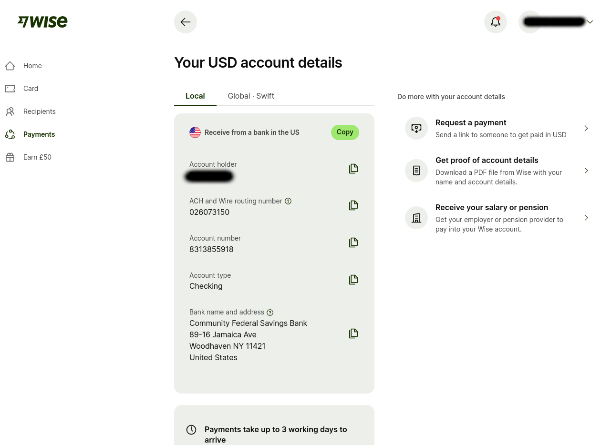Copy the Checking account type

(x=353, y=280)
